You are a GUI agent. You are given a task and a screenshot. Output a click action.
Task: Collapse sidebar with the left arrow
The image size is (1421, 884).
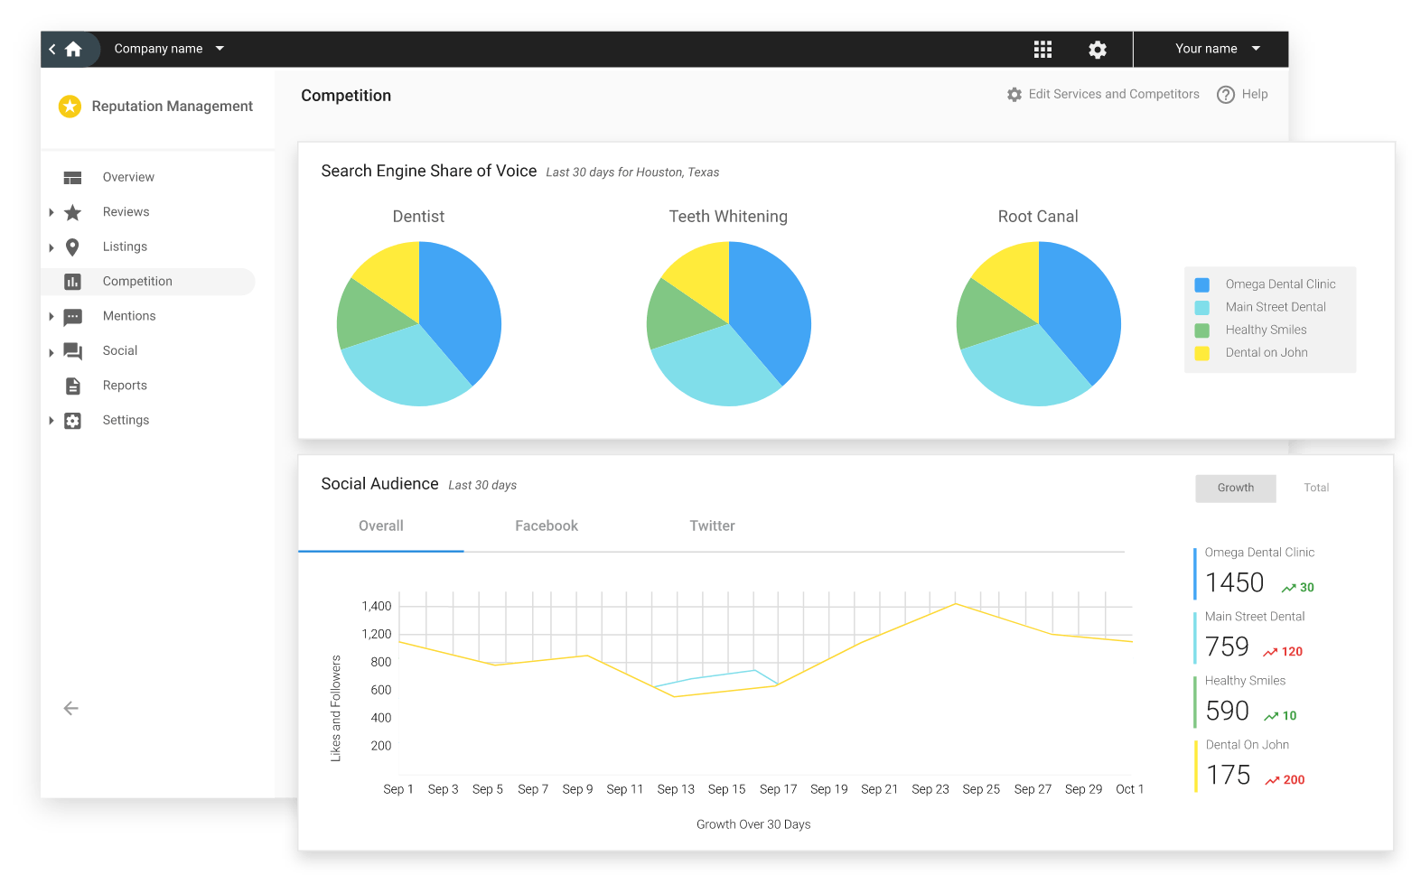click(x=70, y=709)
